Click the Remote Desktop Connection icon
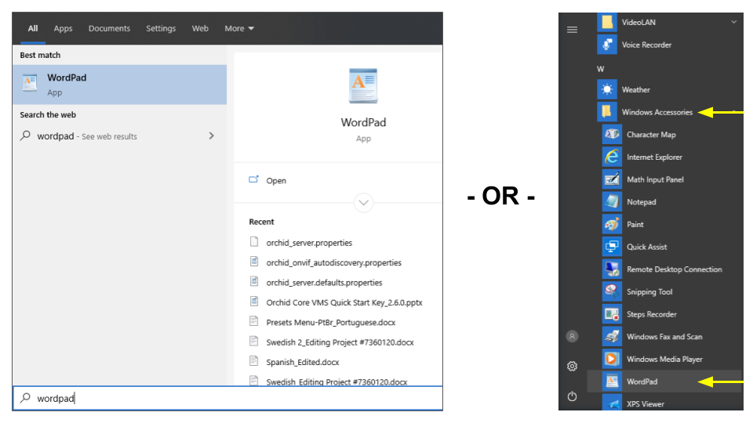The height and width of the screenshot is (423, 753). [612, 269]
